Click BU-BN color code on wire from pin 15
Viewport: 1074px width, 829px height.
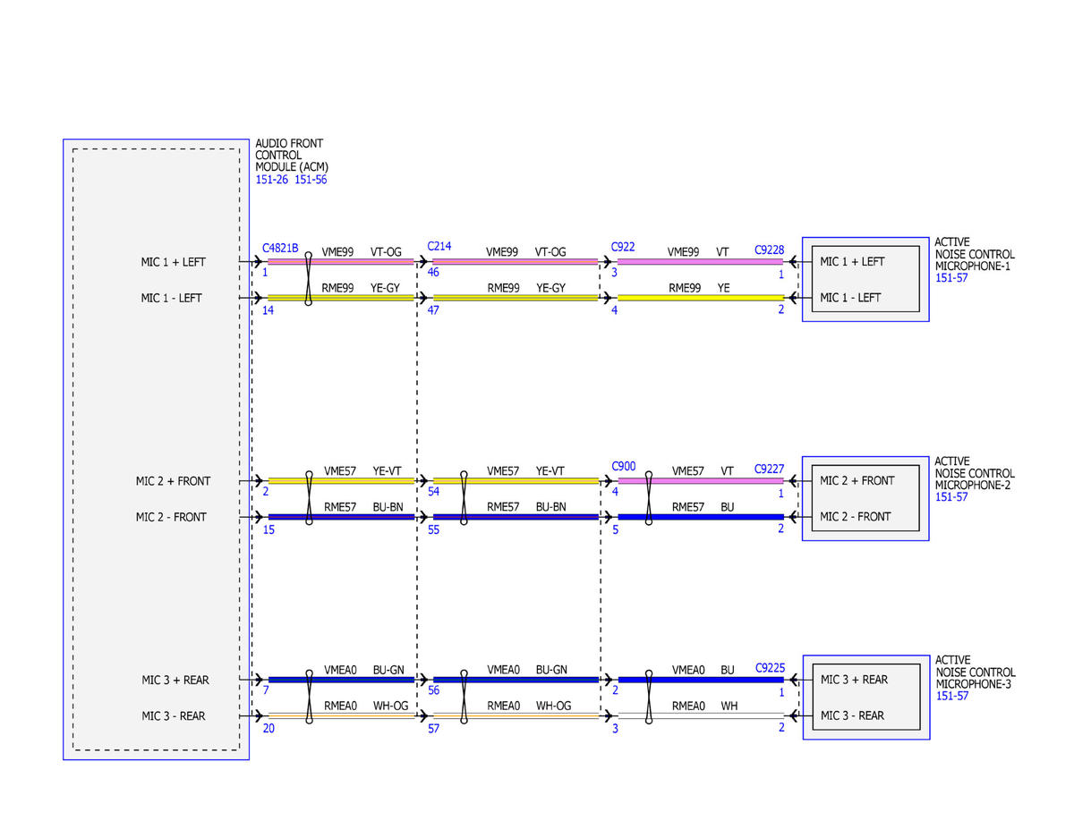click(387, 507)
